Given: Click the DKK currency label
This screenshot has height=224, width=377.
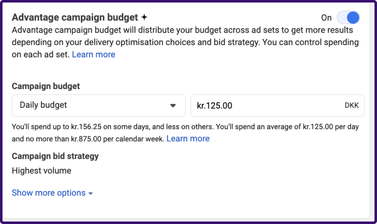Looking at the screenshot, I should 351,105.
